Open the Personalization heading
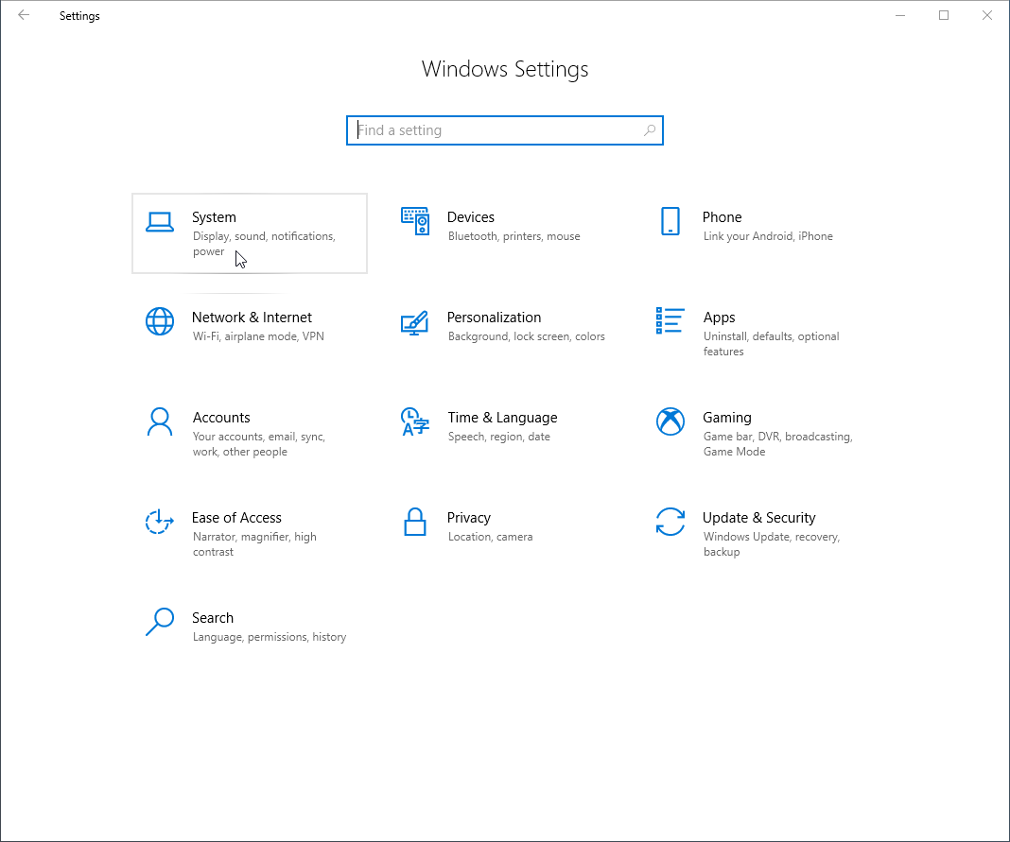1010x842 pixels. click(x=494, y=318)
